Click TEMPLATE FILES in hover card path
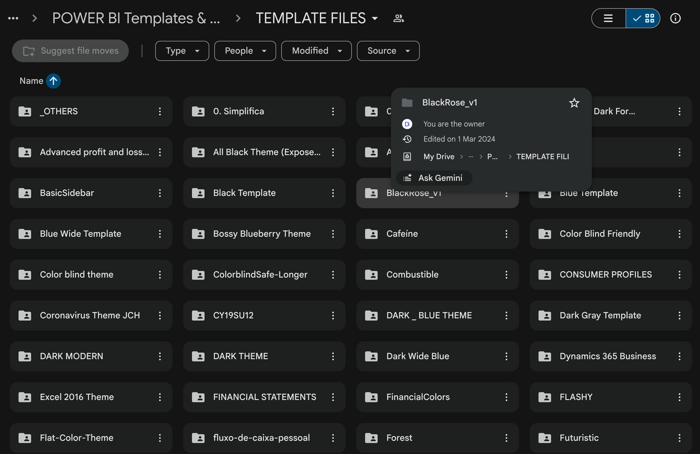The width and height of the screenshot is (700, 454). (x=543, y=156)
